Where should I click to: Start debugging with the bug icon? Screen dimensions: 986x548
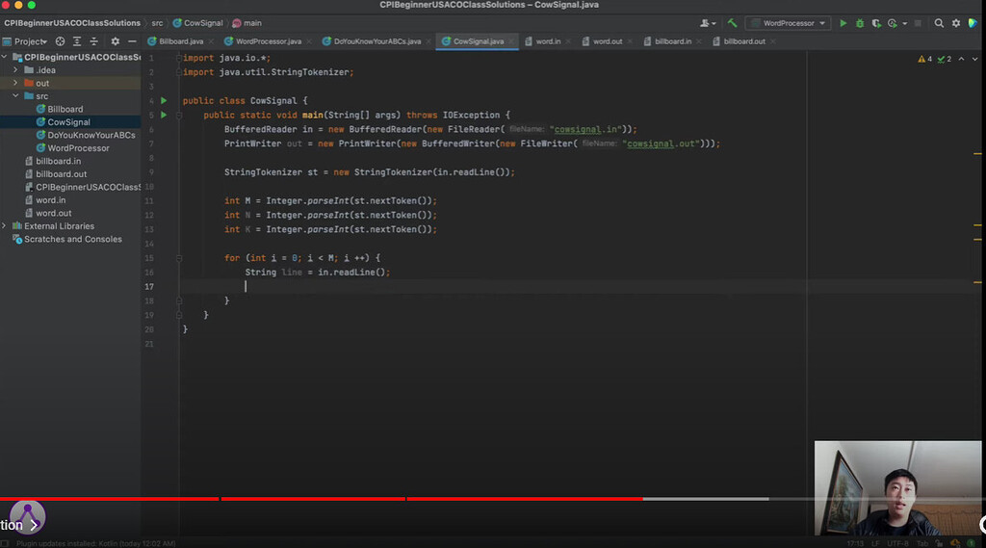(x=860, y=23)
